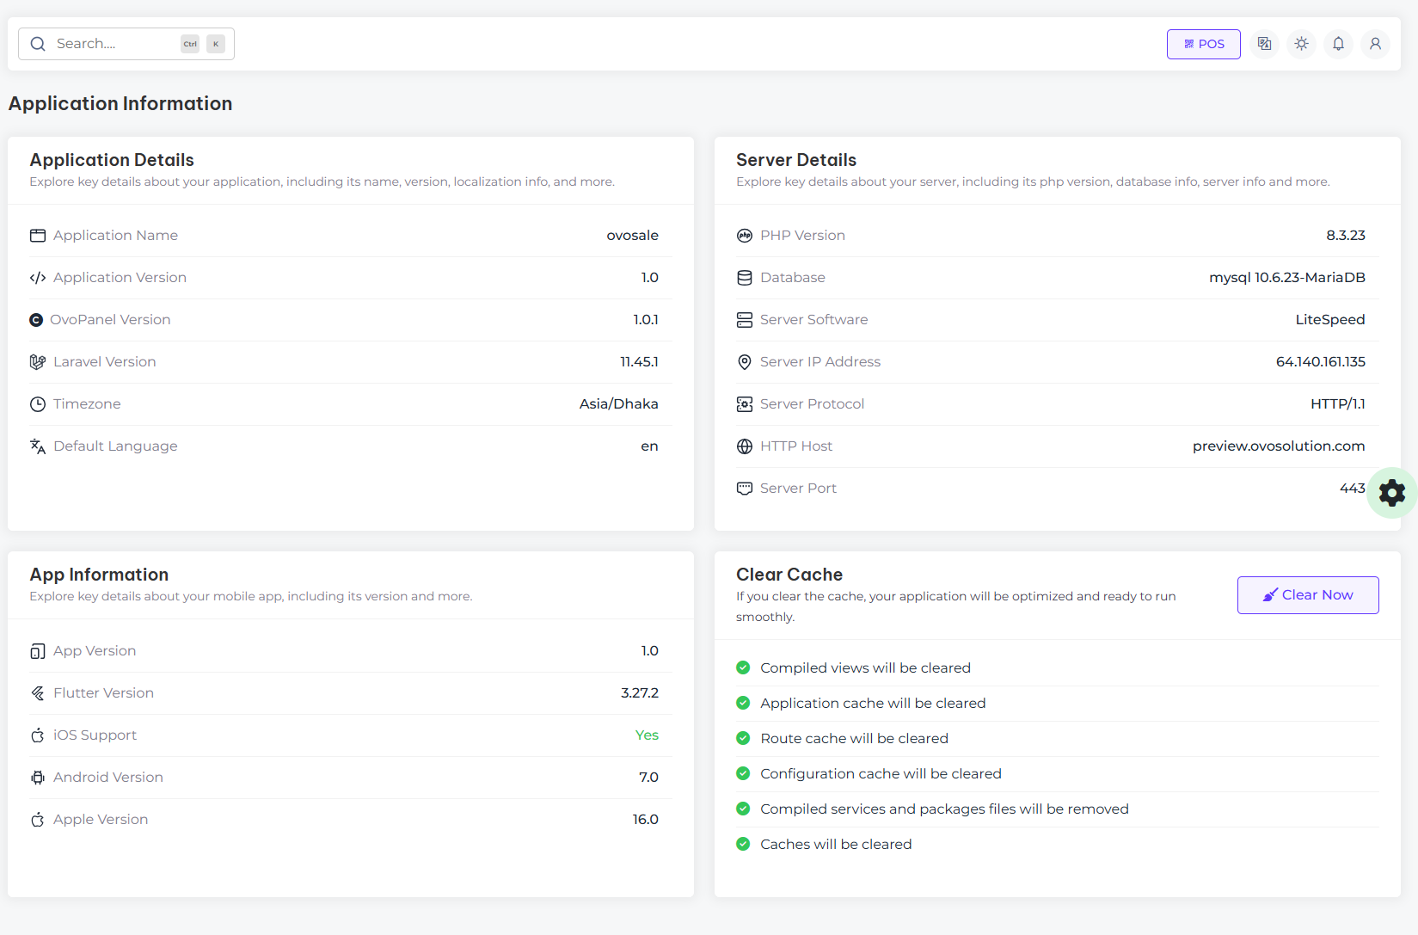Image resolution: width=1418 pixels, height=935 pixels.
Task: Toggle the light/dark theme sun icon
Action: click(x=1301, y=44)
